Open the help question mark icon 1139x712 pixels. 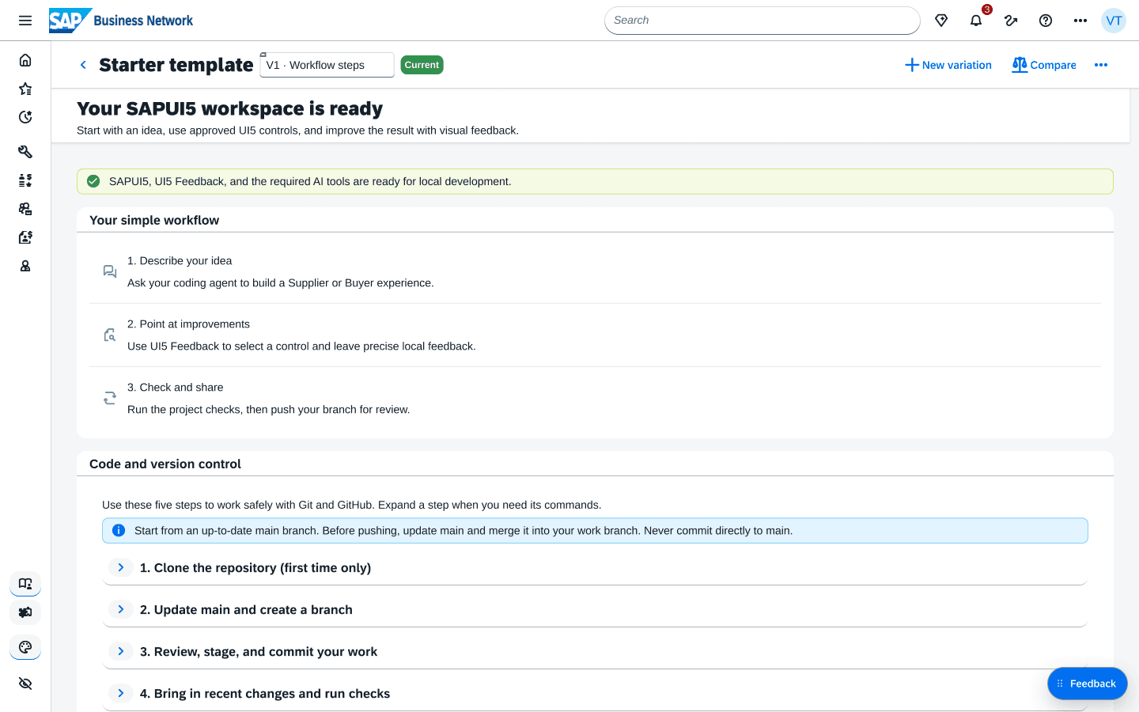(1046, 21)
